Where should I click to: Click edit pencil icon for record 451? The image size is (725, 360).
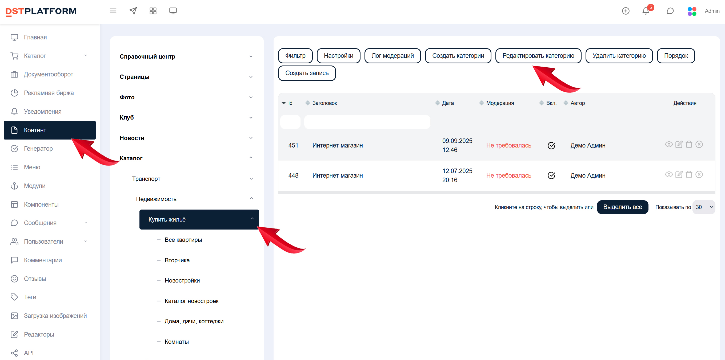click(679, 144)
